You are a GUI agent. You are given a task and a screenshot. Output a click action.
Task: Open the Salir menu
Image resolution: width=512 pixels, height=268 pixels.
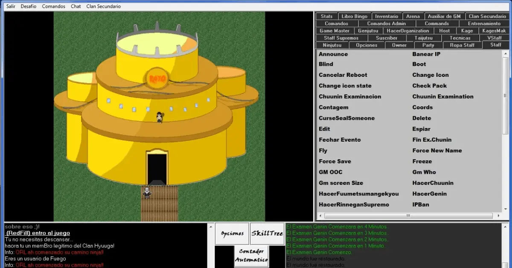tap(11, 6)
